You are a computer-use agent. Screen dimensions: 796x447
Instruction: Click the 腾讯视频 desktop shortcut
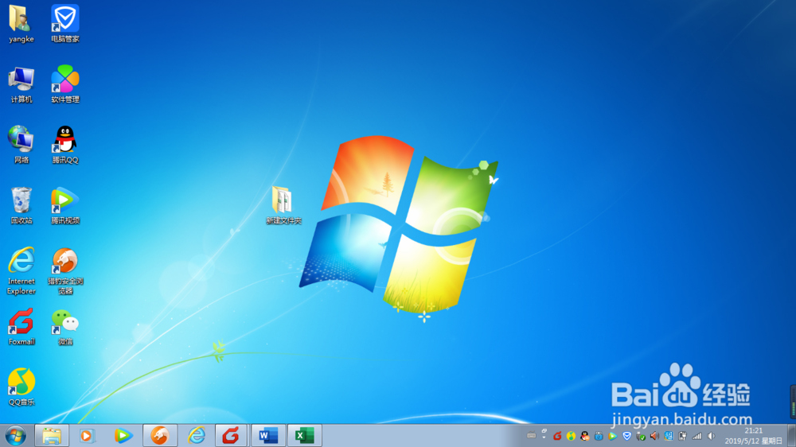coord(65,205)
